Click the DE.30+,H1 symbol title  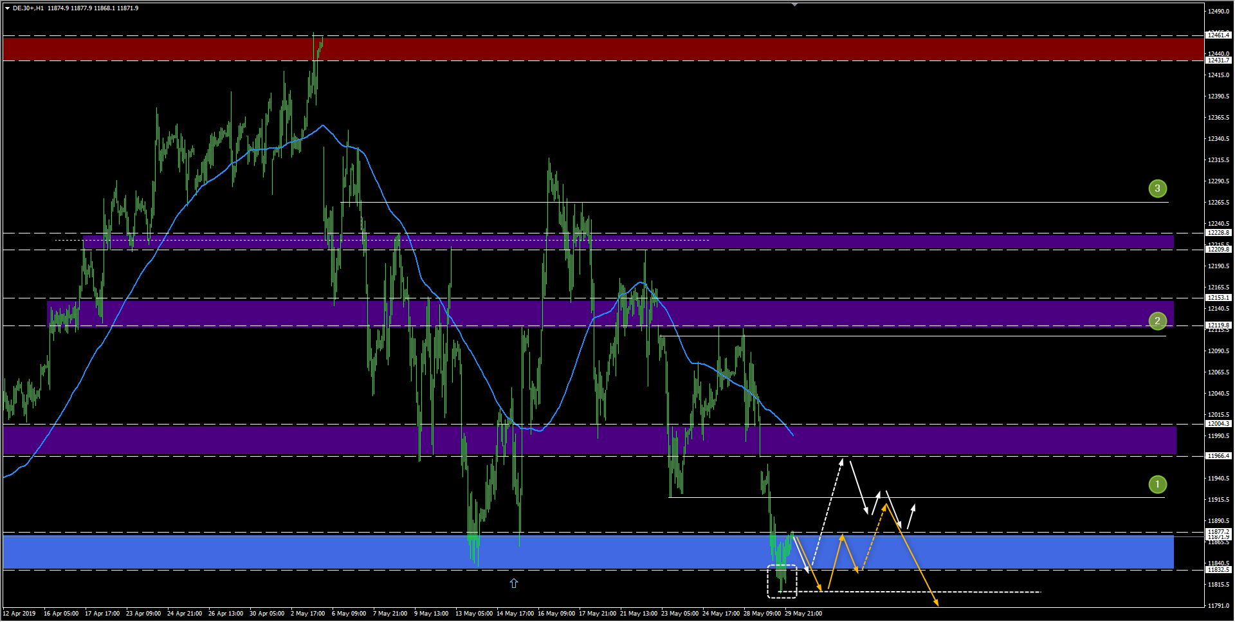[28, 8]
